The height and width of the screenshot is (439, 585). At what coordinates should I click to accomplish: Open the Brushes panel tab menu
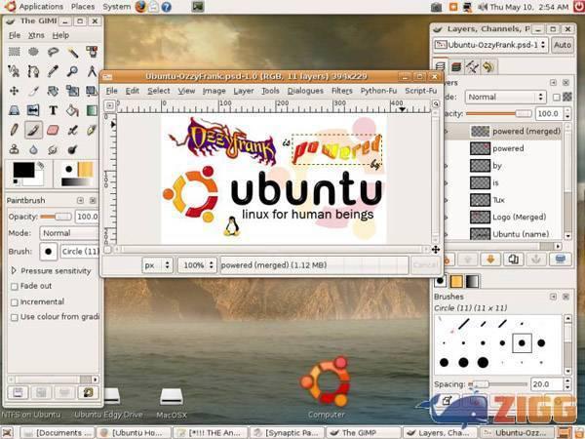(553, 297)
